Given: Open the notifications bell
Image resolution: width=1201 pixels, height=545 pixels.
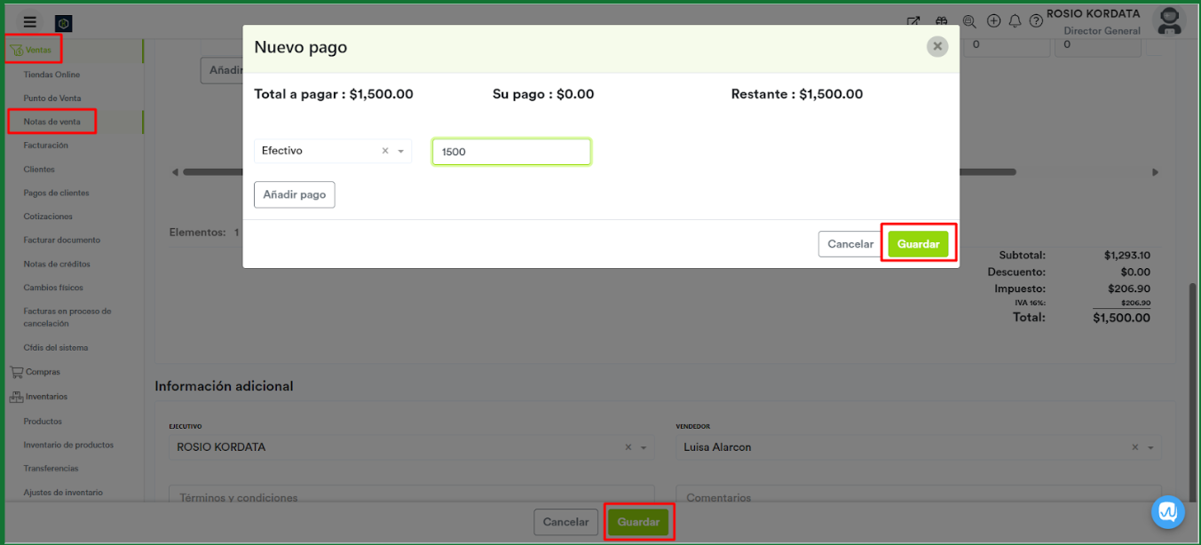Looking at the screenshot, I should click(x=1015, y=21).
